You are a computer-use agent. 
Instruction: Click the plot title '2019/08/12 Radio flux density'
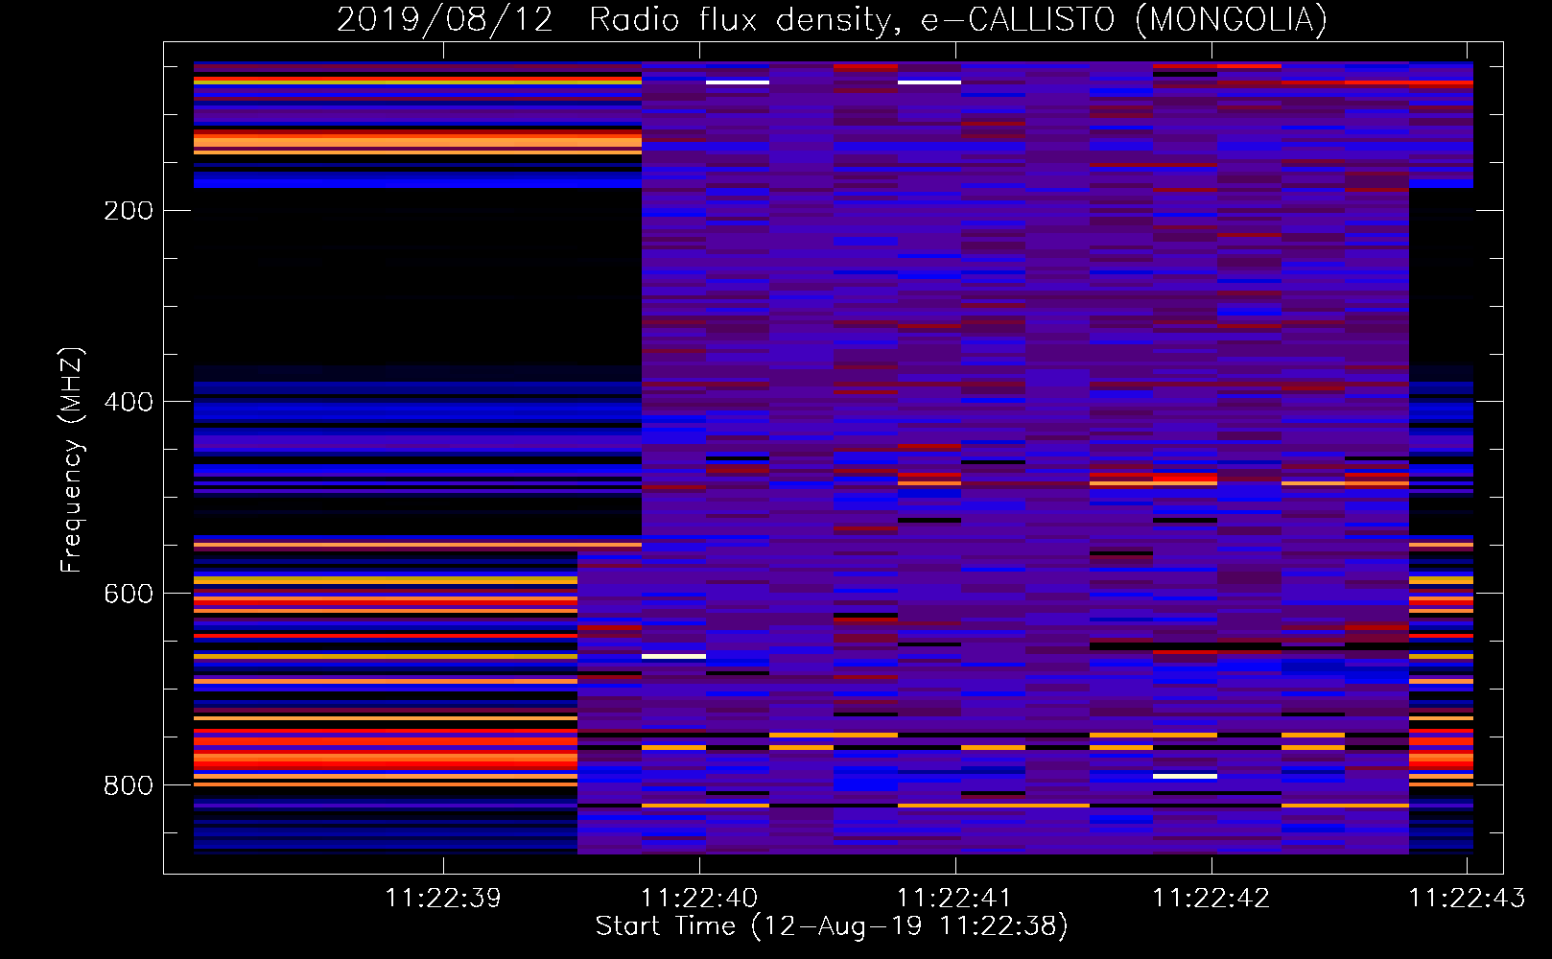(832, 19)
